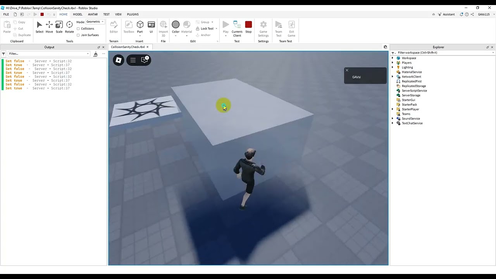Screen dimensions: 496x279
Task: Open the Assistant panel
Action: [x=446, y=14]
